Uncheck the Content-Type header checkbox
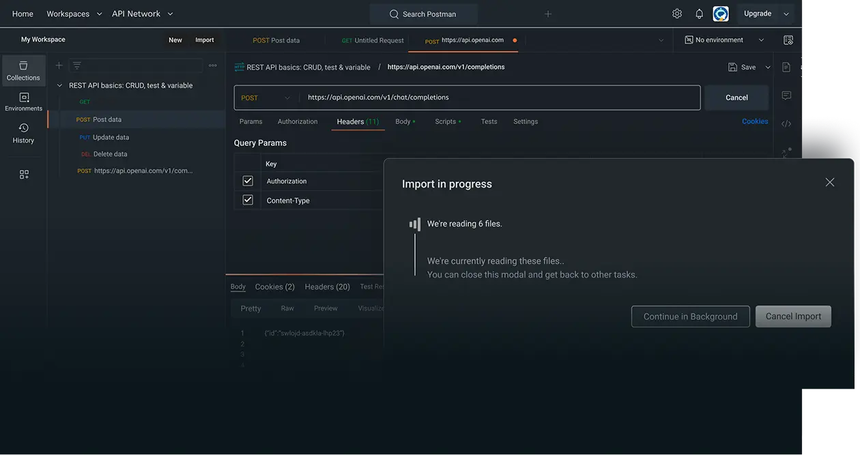Image resolution: width=860 pixels, height=455 pixels. (x=248, y=200)
